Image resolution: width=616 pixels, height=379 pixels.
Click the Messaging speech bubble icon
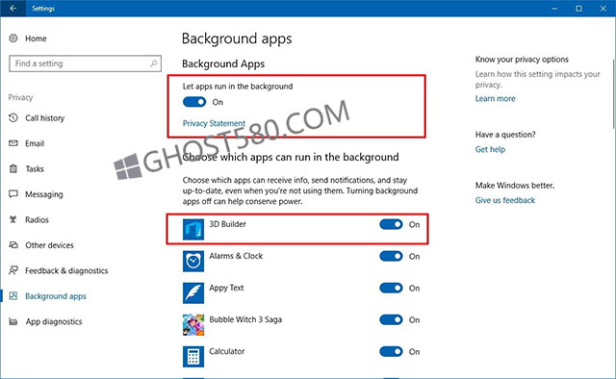(13, 194)
